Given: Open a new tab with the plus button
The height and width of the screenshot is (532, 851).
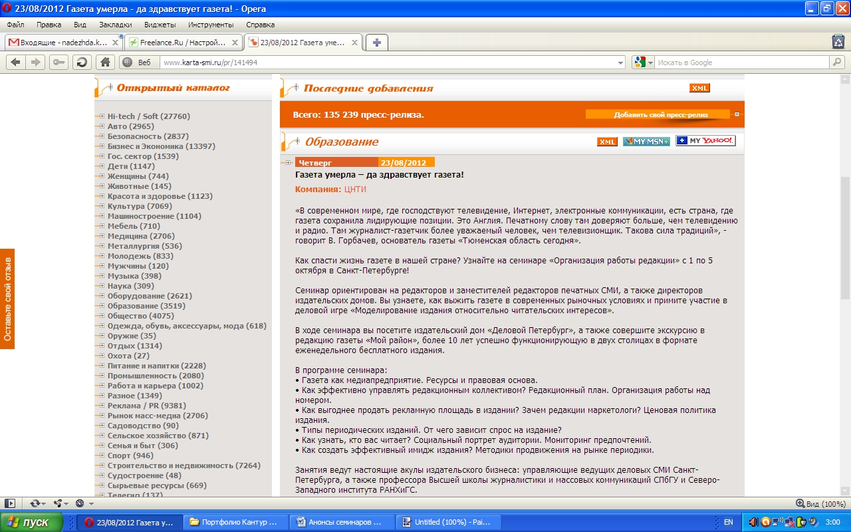Looking at the screenshot, I should point(377,43).
